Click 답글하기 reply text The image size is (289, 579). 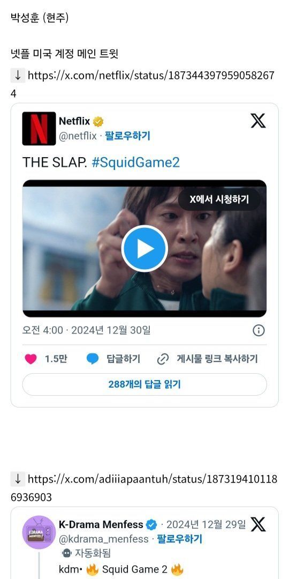(124, 359)
